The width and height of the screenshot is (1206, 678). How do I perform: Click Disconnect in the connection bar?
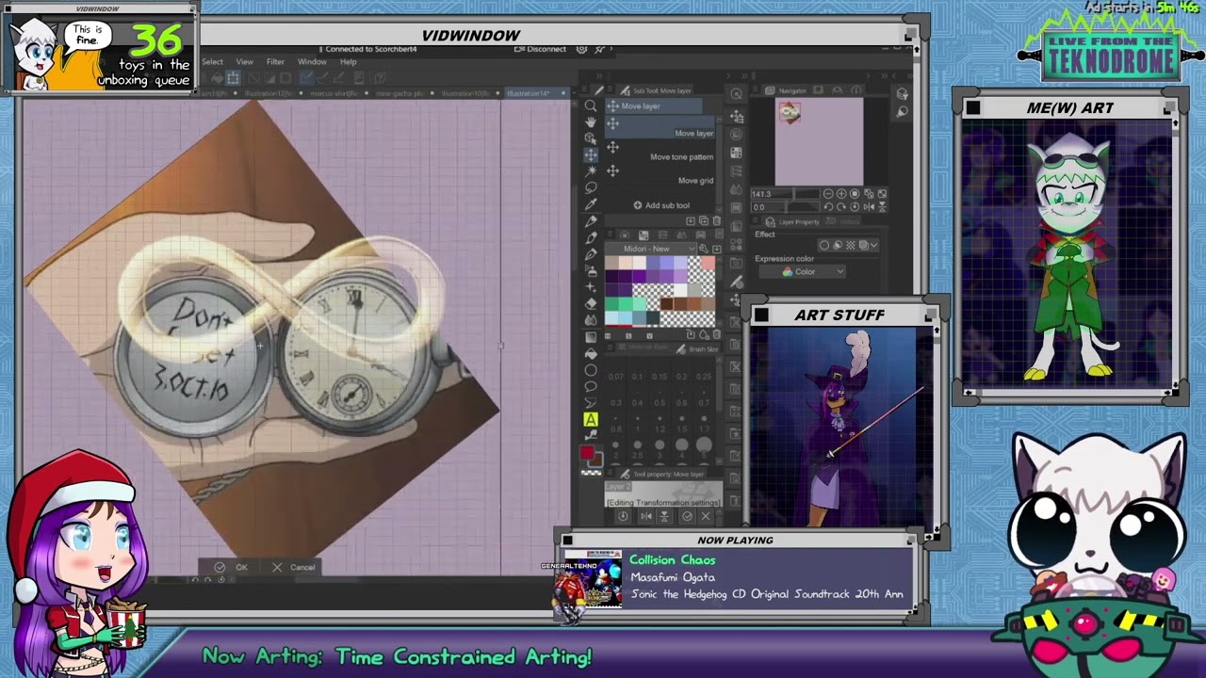540,49
